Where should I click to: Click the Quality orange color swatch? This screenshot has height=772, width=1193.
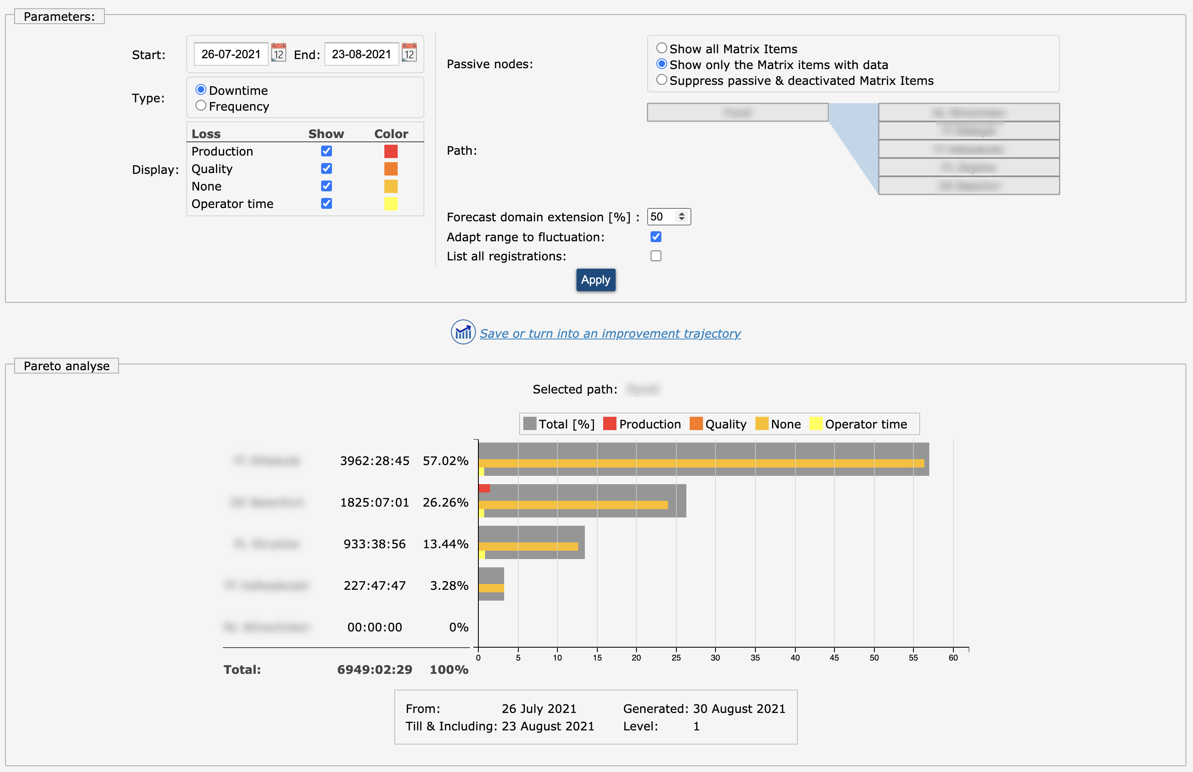pos(391,169)
